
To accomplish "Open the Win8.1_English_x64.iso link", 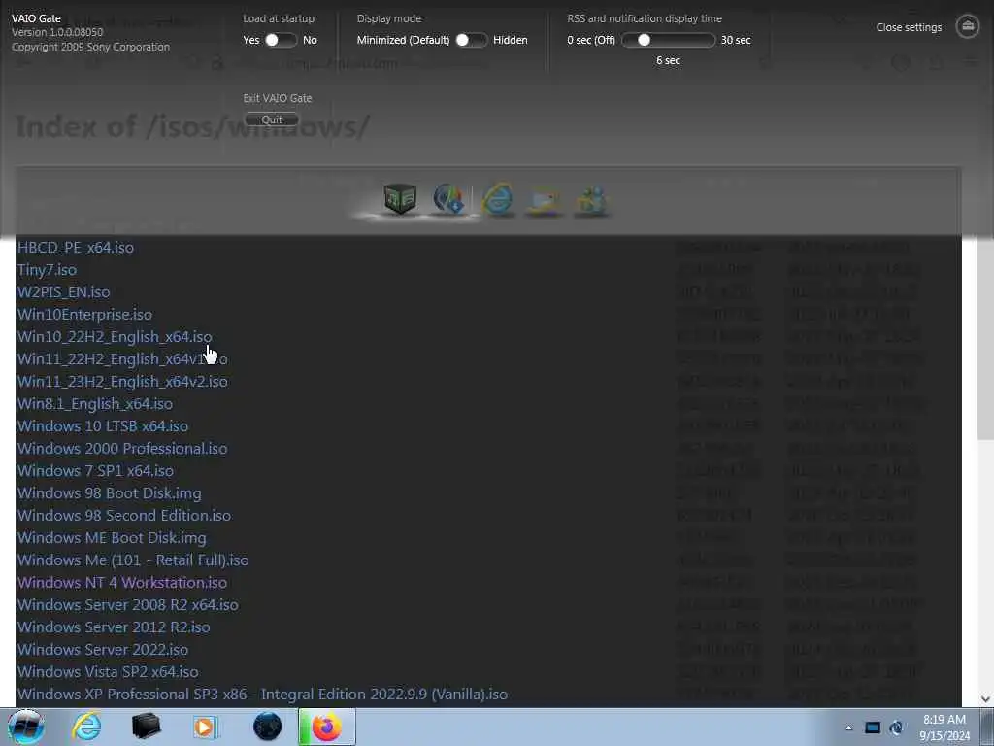I will [x=94, y=403].
